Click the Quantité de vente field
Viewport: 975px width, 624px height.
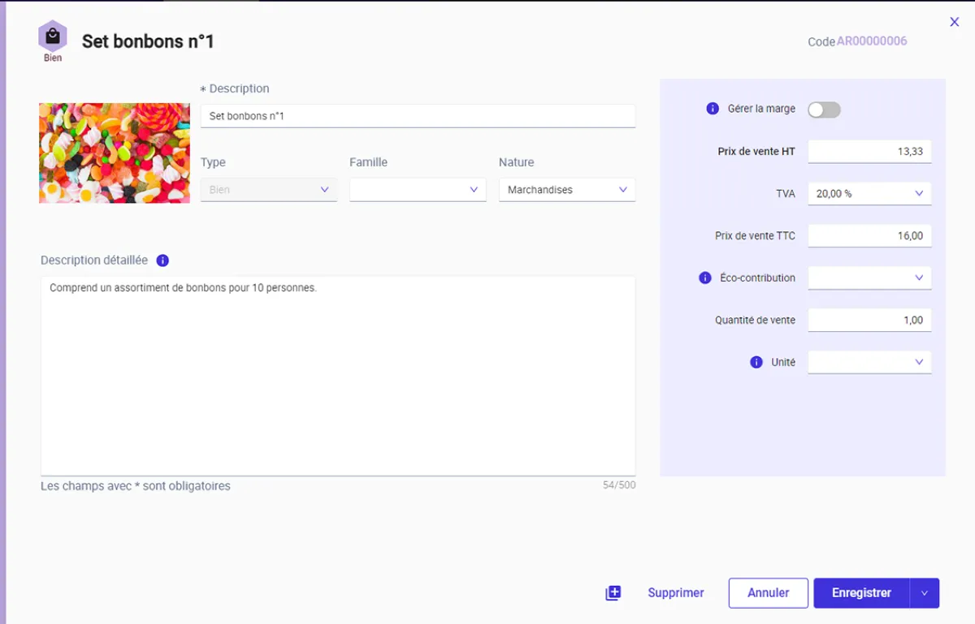click(869, 320)
